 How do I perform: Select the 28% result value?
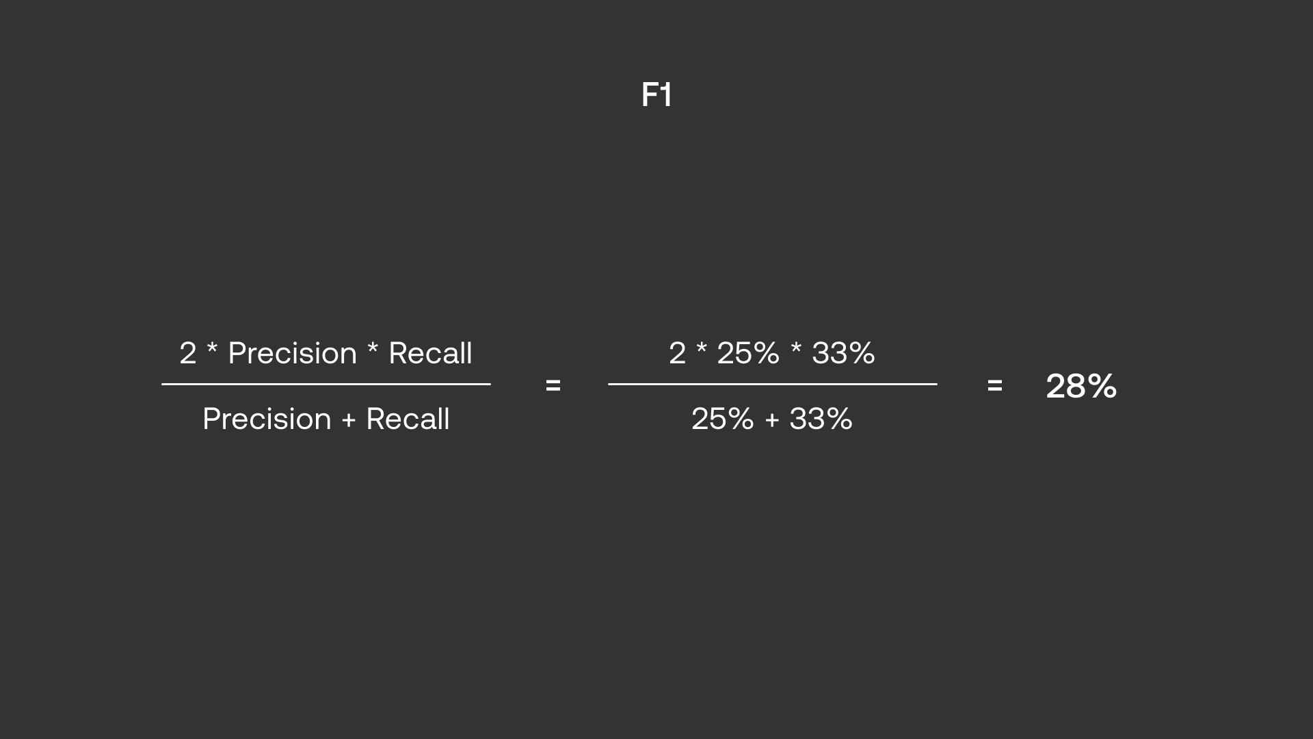click(x=1081, y=386)
